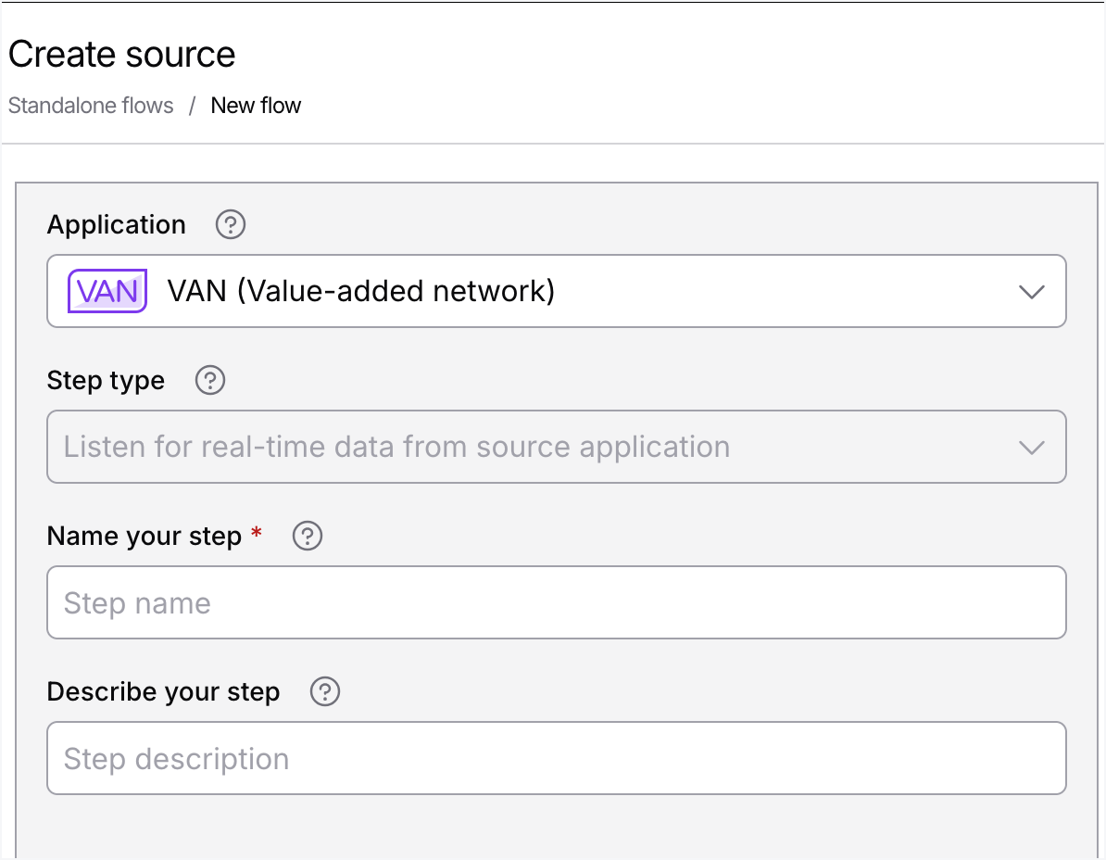Image resolution: width=1106 pixels, height=860 pixels.
Task: Focus the Step name input field
Action: pos(557,602)
